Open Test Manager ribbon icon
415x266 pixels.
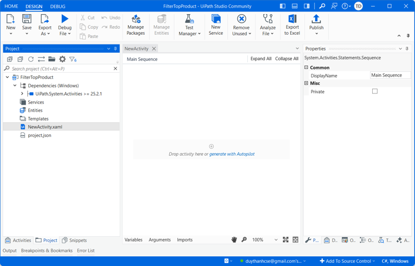(189, 19)
